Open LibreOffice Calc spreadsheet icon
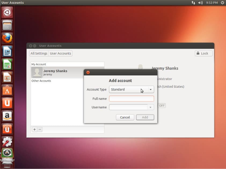This screenshot has height=169, width=226. 7,64
